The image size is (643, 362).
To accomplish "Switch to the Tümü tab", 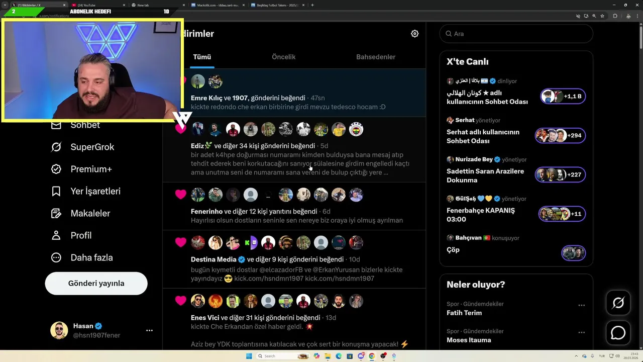I will point(202,57).
